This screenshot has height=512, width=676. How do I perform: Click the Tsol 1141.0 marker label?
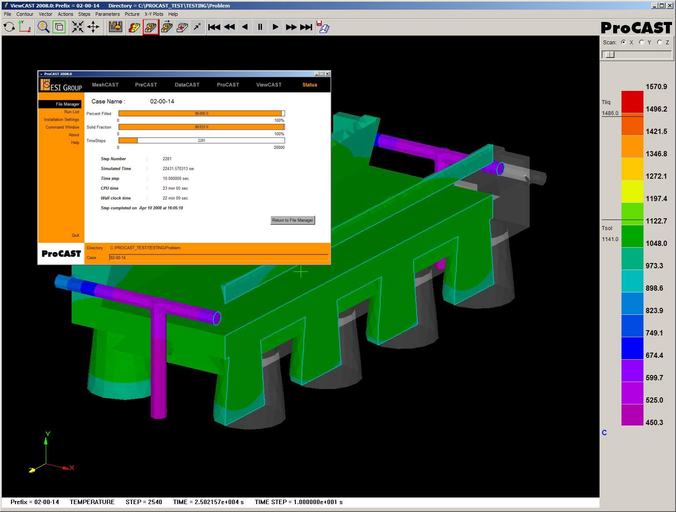coord(610,234)
